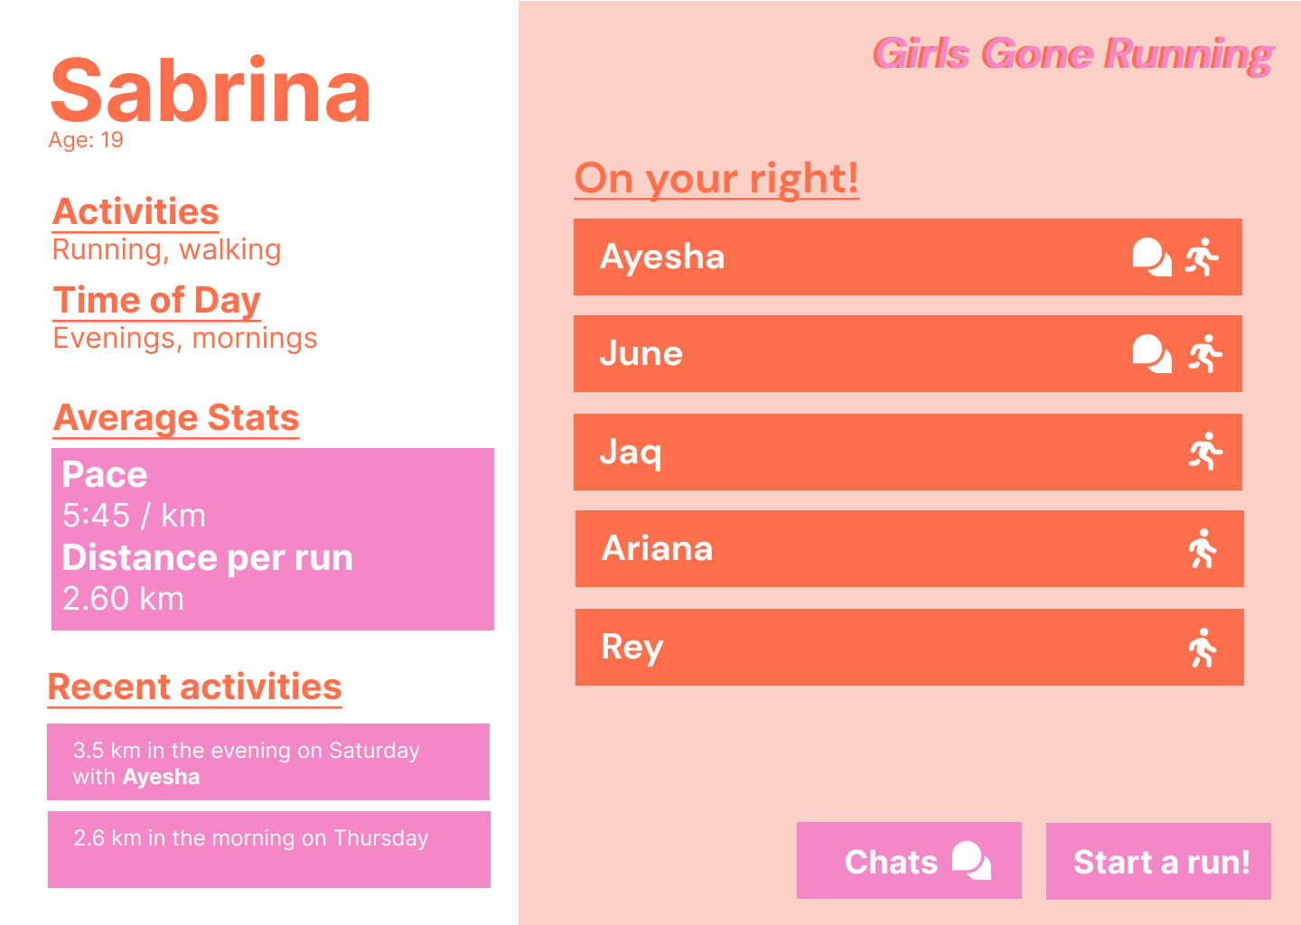Click the On your right! heading
This screenshot has height=925, width=1301.
[716, 179]
